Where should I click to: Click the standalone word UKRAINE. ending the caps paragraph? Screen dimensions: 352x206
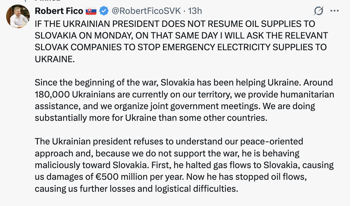(x=55, y=59)
